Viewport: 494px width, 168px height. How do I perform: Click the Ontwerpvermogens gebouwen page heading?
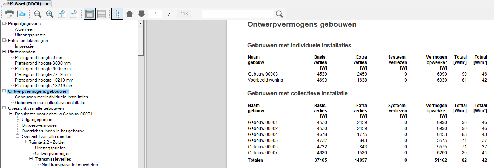pos(302,24)
